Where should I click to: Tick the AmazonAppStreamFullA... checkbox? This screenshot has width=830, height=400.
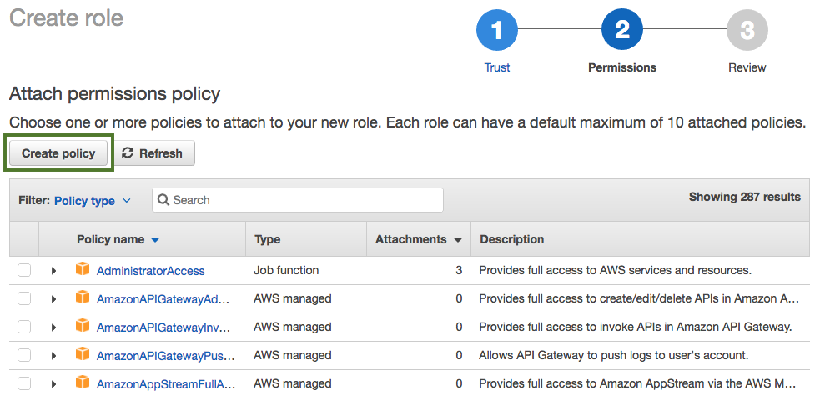point(24,383)
